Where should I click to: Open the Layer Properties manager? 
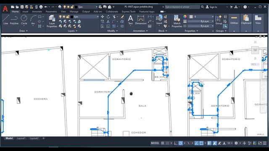(52, 21)
